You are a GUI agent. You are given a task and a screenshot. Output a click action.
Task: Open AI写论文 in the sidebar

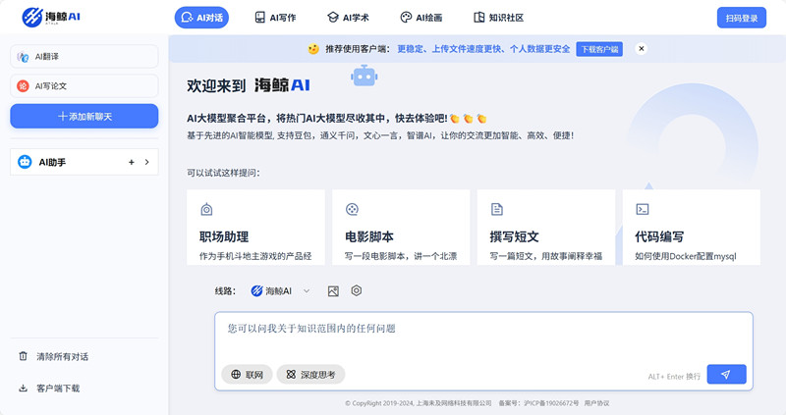click(84, 86)
